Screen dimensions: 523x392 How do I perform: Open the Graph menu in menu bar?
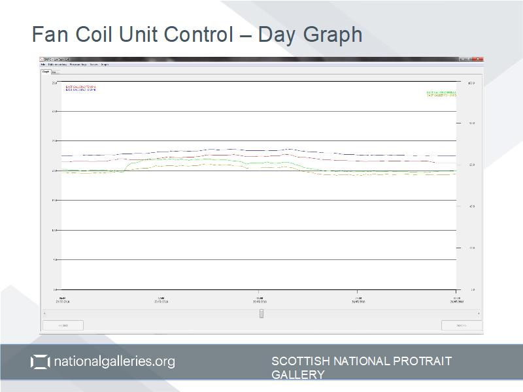(x=105, y=65)
